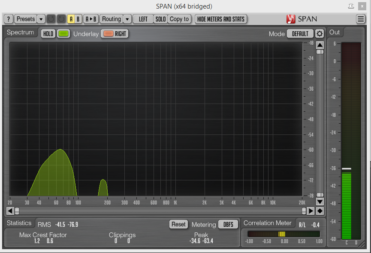The image size is (371, 253).
Task: Open the Copy to menu
Action: pos(179,19)
